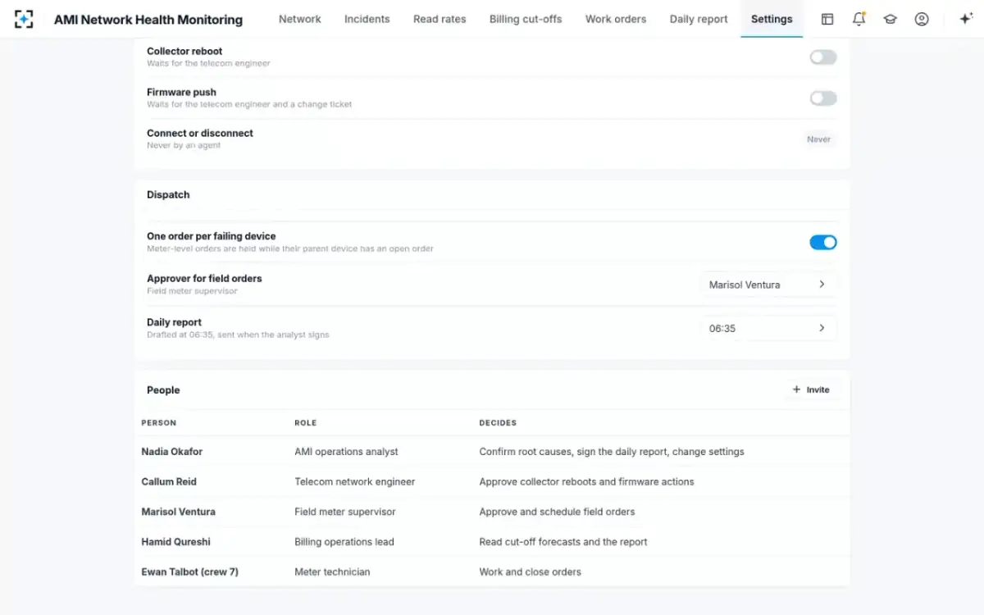Viewport: 984px width, 615px height.
Task: Select Marisol Ventura in the People list
Action: click(x=178, y=512)
